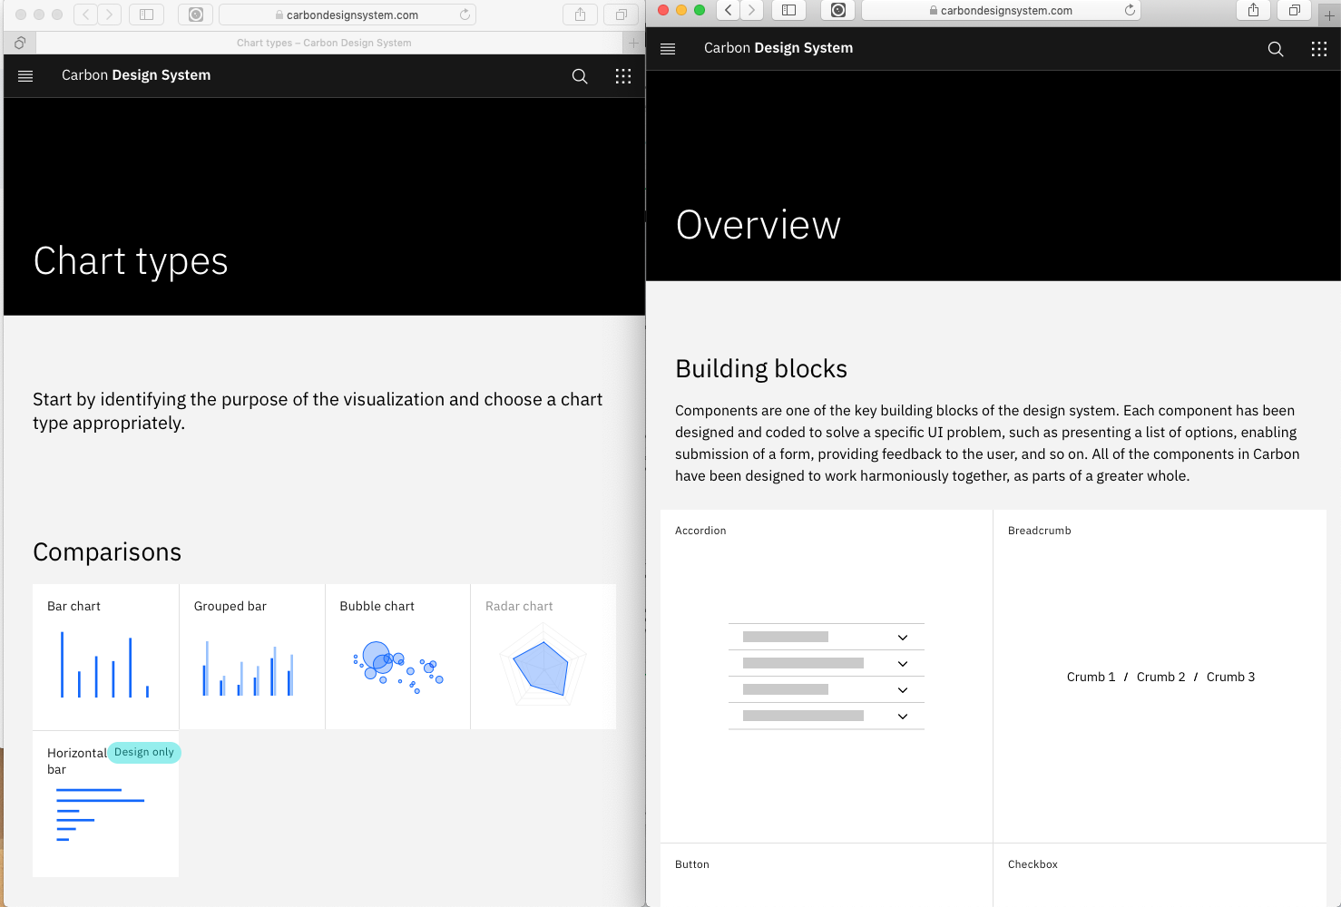Toggle sidebar in the right Safari window
Image resolution: width=1341 pixels, height=907 pixels.
[789, 10]
